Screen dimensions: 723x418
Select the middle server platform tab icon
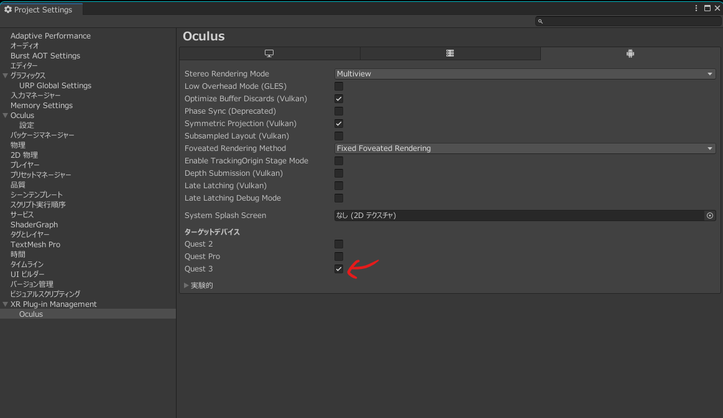pyautogui.click(x=449, y=53)
